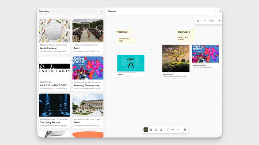Screen dimensions: 259x145
Task: Click the Louis Roederer title
Action: point(48,48)
